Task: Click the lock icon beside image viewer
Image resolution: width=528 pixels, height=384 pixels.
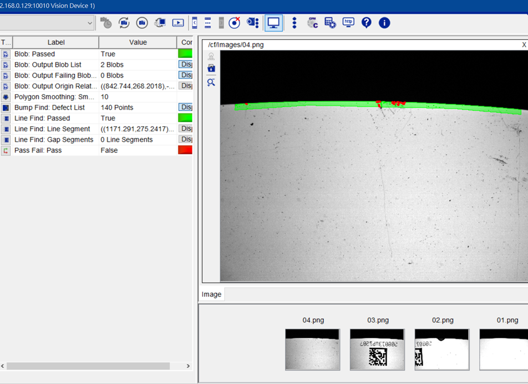Action: 211,68
